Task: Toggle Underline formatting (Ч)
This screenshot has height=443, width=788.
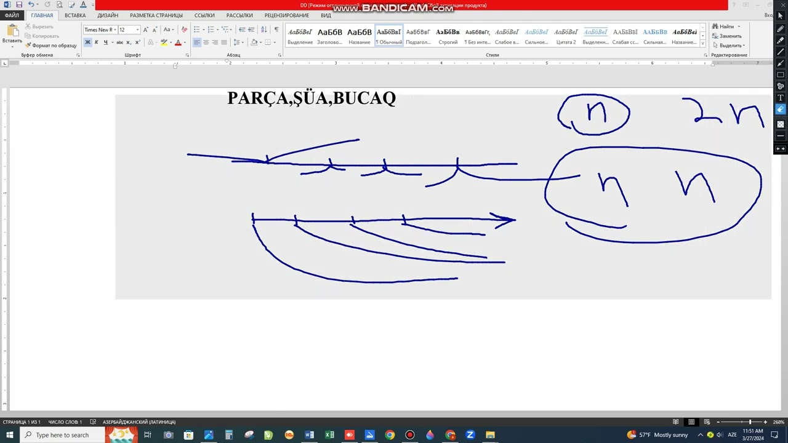Action: tap(105, 42)
